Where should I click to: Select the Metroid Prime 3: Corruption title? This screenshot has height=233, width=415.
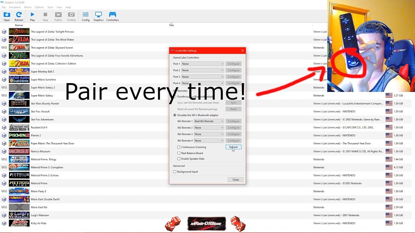point(47,167)
